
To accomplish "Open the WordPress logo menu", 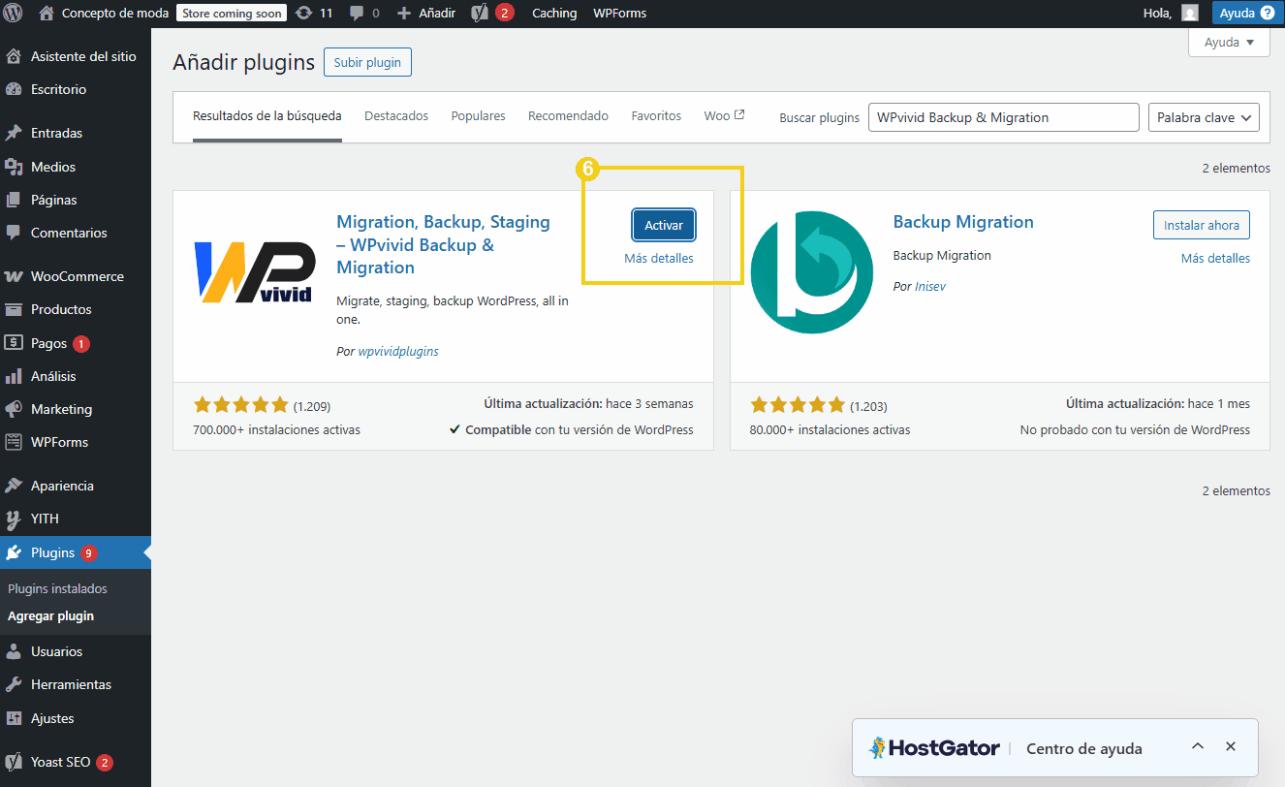I will click(13, 14).
